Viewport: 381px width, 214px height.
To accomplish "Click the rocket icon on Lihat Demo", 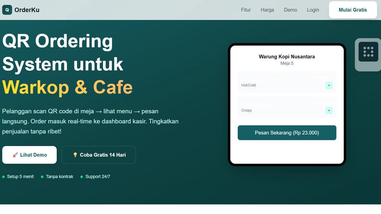I will [x=15, y=155].
